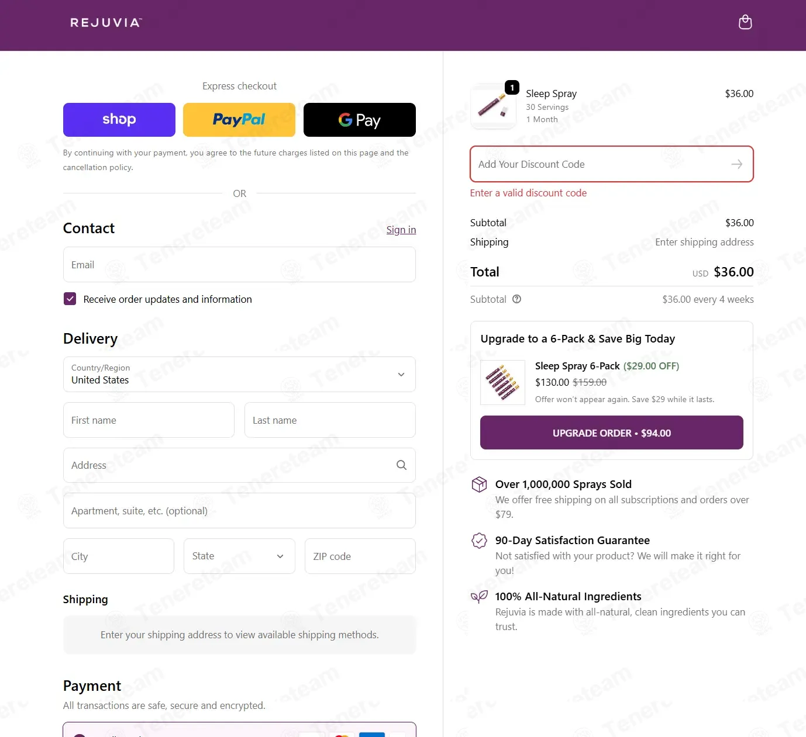The image size is (806, 737).
Task: Click the box icon beside Sprays Sold
Action: pyautogui.click(x=479, y=485)
